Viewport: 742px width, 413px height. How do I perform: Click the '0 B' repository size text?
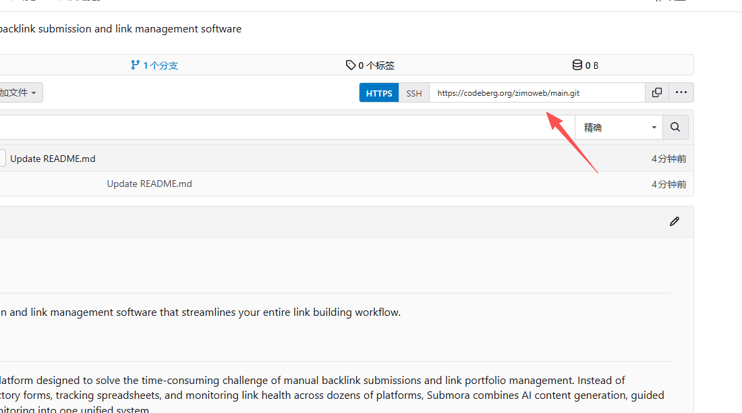click(x=592, y=65)
